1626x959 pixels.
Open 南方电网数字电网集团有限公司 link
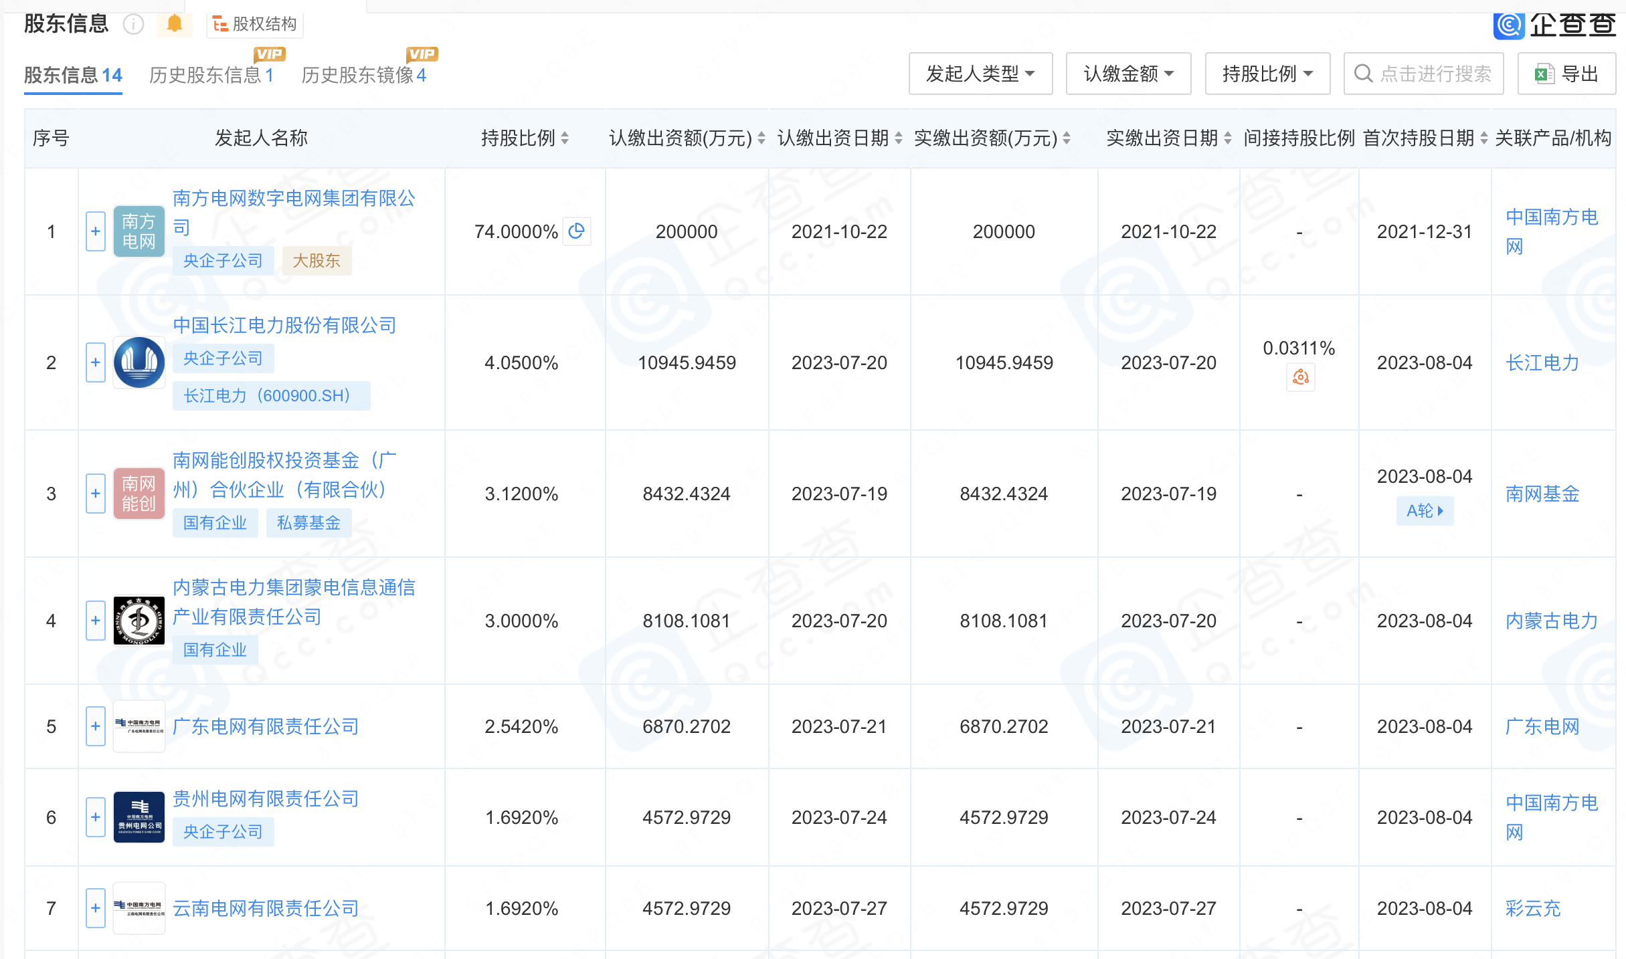(294, 213)
